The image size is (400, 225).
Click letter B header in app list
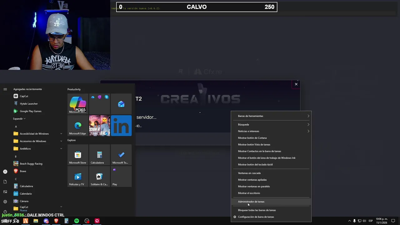[x=16, y=157]
